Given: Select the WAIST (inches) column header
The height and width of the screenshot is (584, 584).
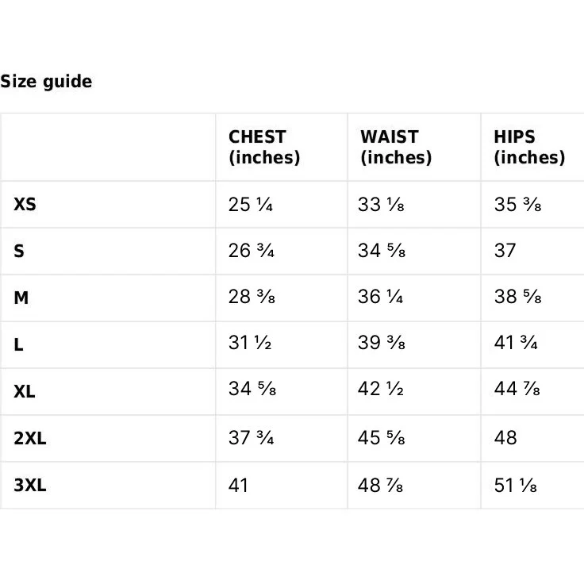Looking at the screenshot, I should coord(396,147).
